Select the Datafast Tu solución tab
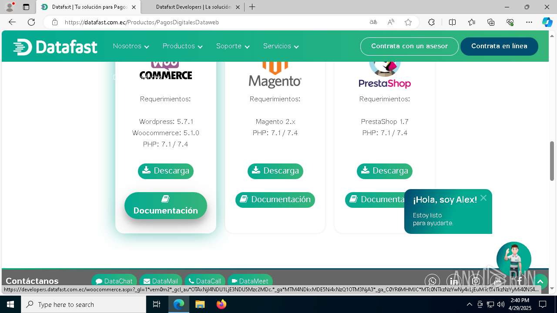 click(89, 7)
